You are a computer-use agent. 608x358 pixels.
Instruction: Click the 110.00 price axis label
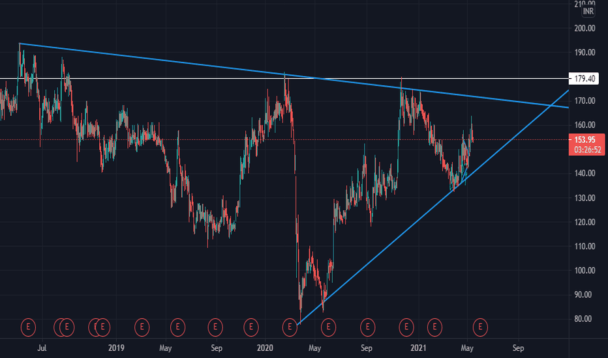click(x=585, y=246)
